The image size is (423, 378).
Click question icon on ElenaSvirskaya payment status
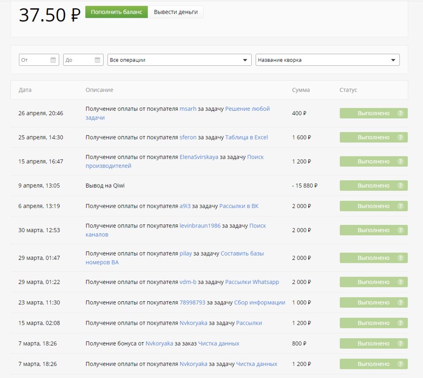click(x=400, y=162)
